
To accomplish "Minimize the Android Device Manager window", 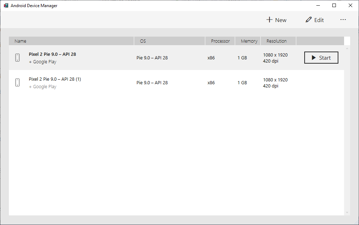I will coord(318,5).
